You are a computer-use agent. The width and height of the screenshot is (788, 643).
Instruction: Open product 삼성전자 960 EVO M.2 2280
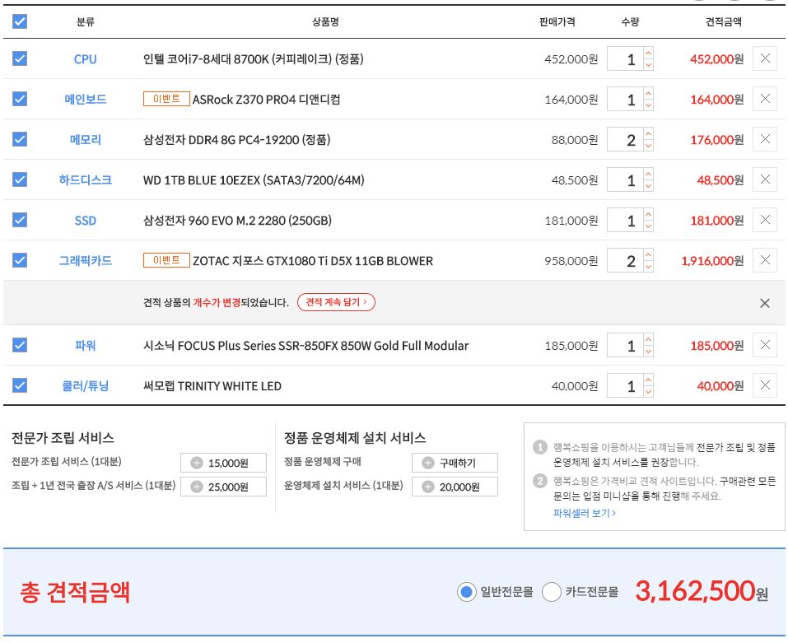click(x=237, y=221)
